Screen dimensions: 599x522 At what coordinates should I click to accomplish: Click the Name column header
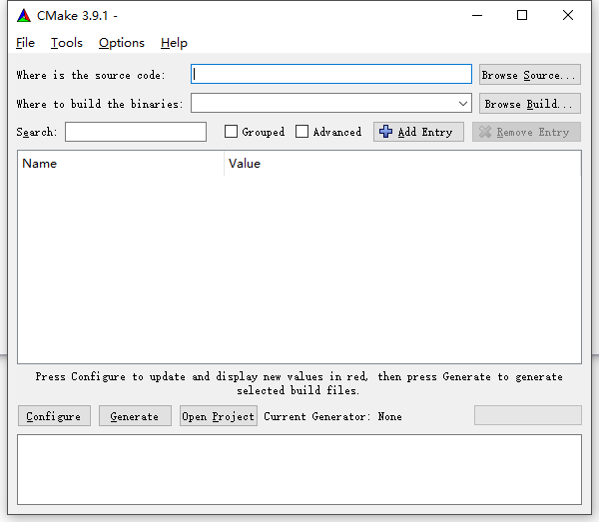click(x=121, y=164)
